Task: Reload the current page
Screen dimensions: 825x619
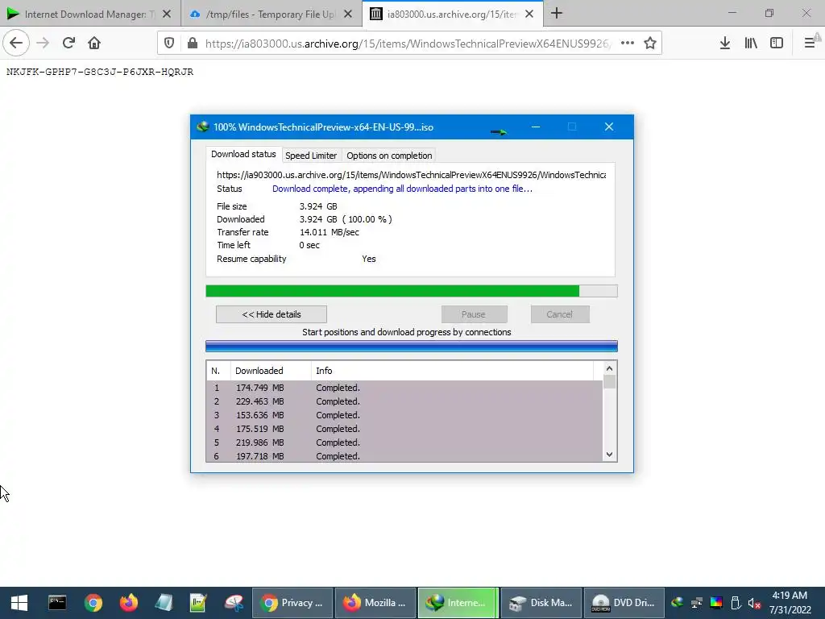Action: [68, 43]
